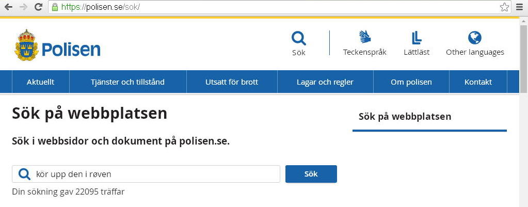Viewport: 528px width, 207px height.
Task: Navigate to Om polisen
Action: coord(411,82)
